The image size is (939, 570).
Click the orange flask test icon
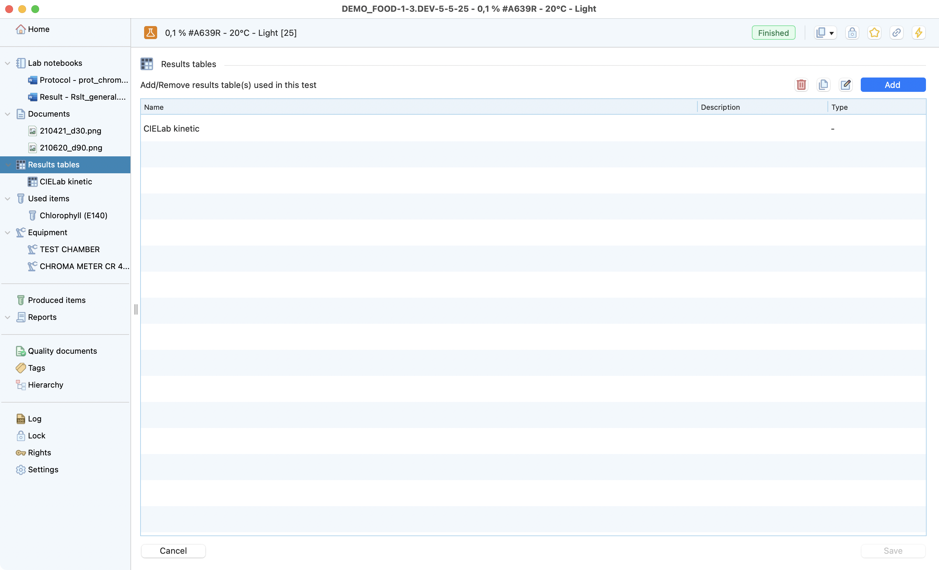151,33
